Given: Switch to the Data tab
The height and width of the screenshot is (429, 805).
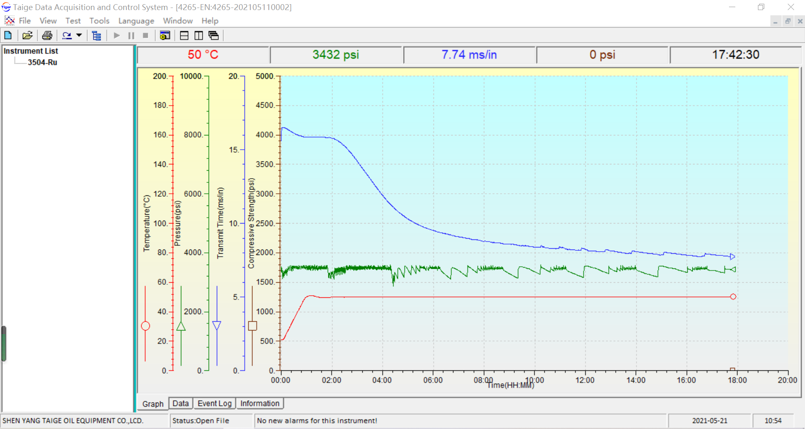Looking at the screenshot, I should [180, 403].
